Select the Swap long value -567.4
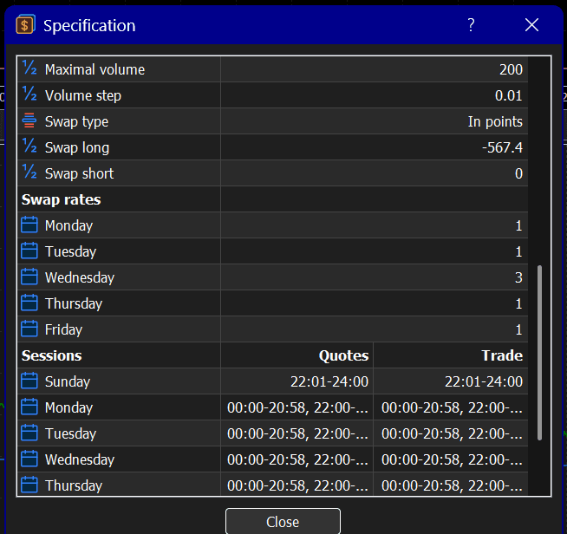The width and height of the screenshot is (567, 534). point(502,147)
